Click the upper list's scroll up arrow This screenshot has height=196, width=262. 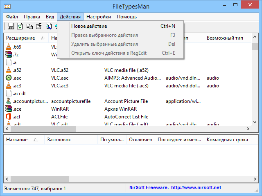click(255, 37)
